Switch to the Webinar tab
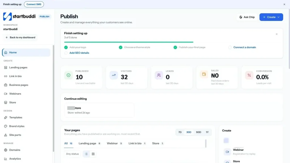The height and width of the screenshot is (163, 290). point(114,143)
